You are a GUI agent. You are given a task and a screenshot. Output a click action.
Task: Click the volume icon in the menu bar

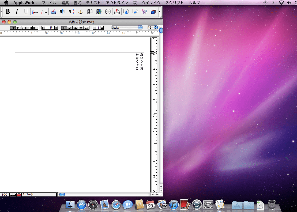coord(289,3)
